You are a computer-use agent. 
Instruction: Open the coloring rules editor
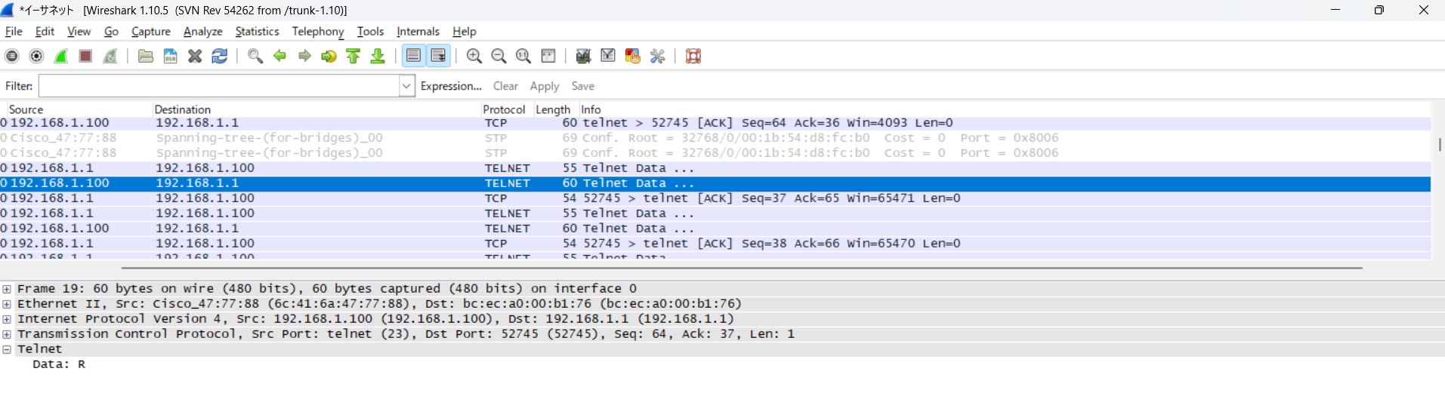[633, 57]
